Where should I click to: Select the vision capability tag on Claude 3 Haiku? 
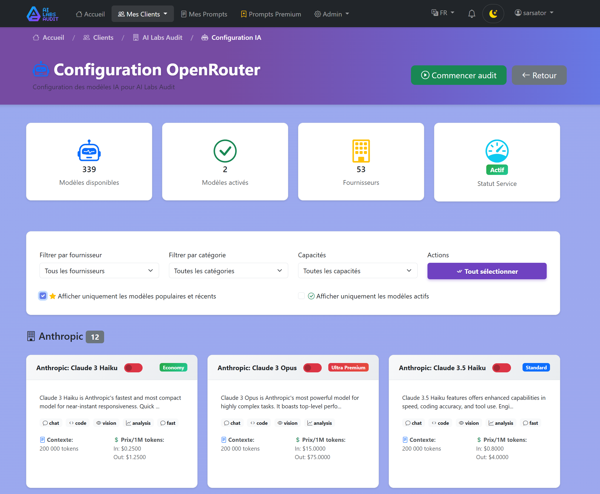[x=106, y=423]
